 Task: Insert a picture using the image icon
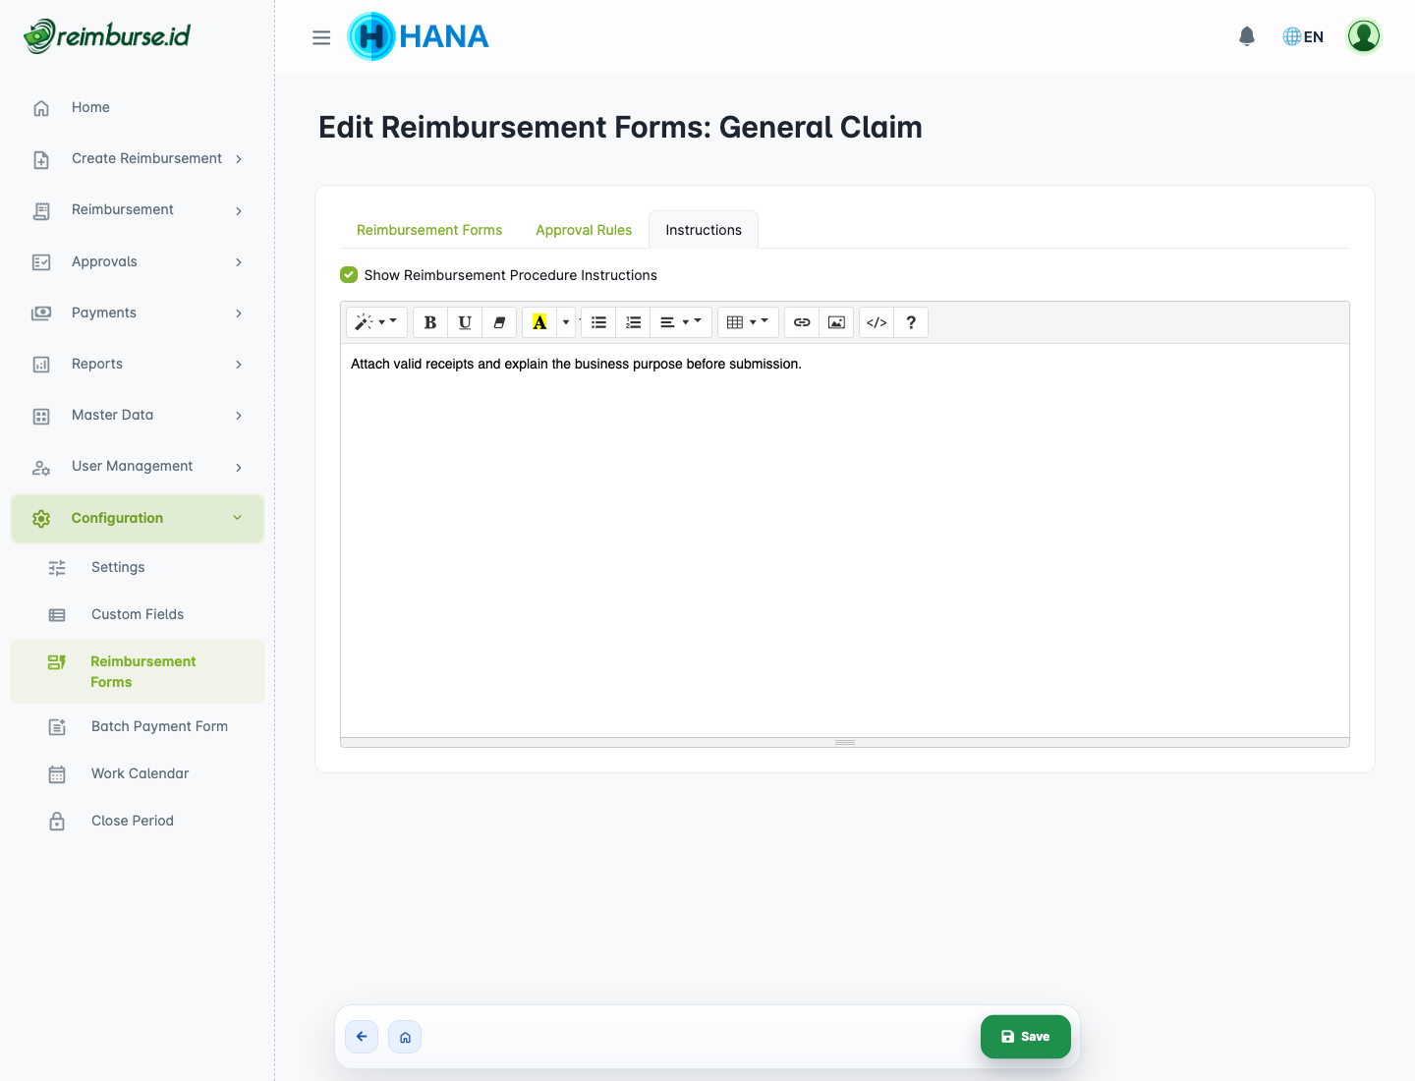(x=836, y=322)
